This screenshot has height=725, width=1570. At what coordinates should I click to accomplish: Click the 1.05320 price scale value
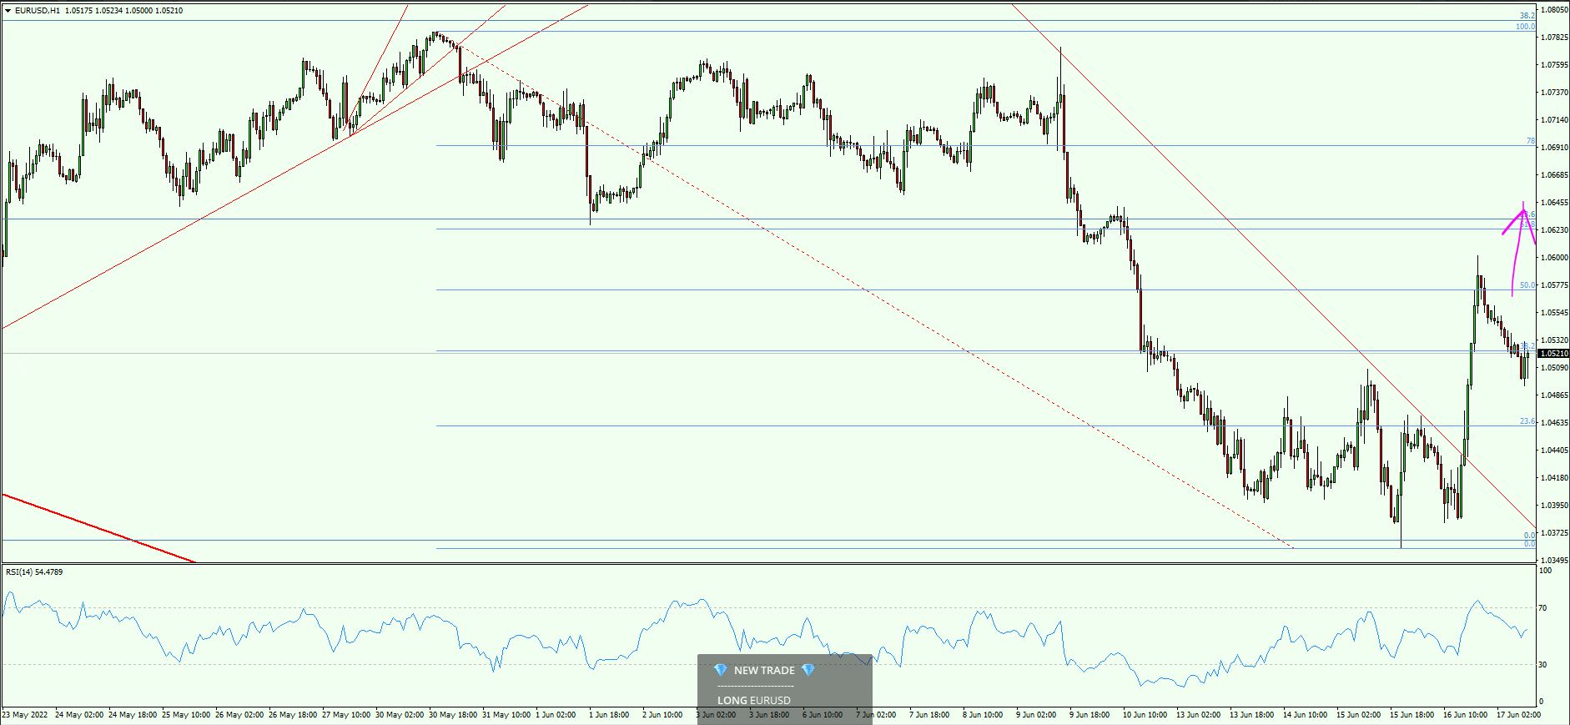1554,340
